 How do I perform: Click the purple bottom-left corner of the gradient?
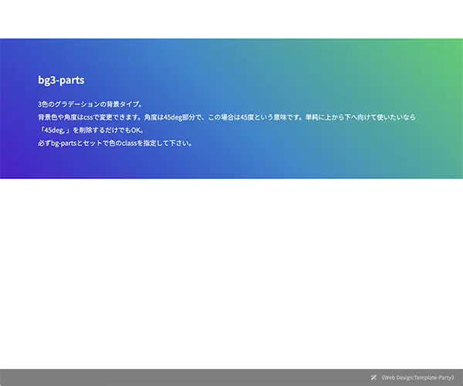14,168
